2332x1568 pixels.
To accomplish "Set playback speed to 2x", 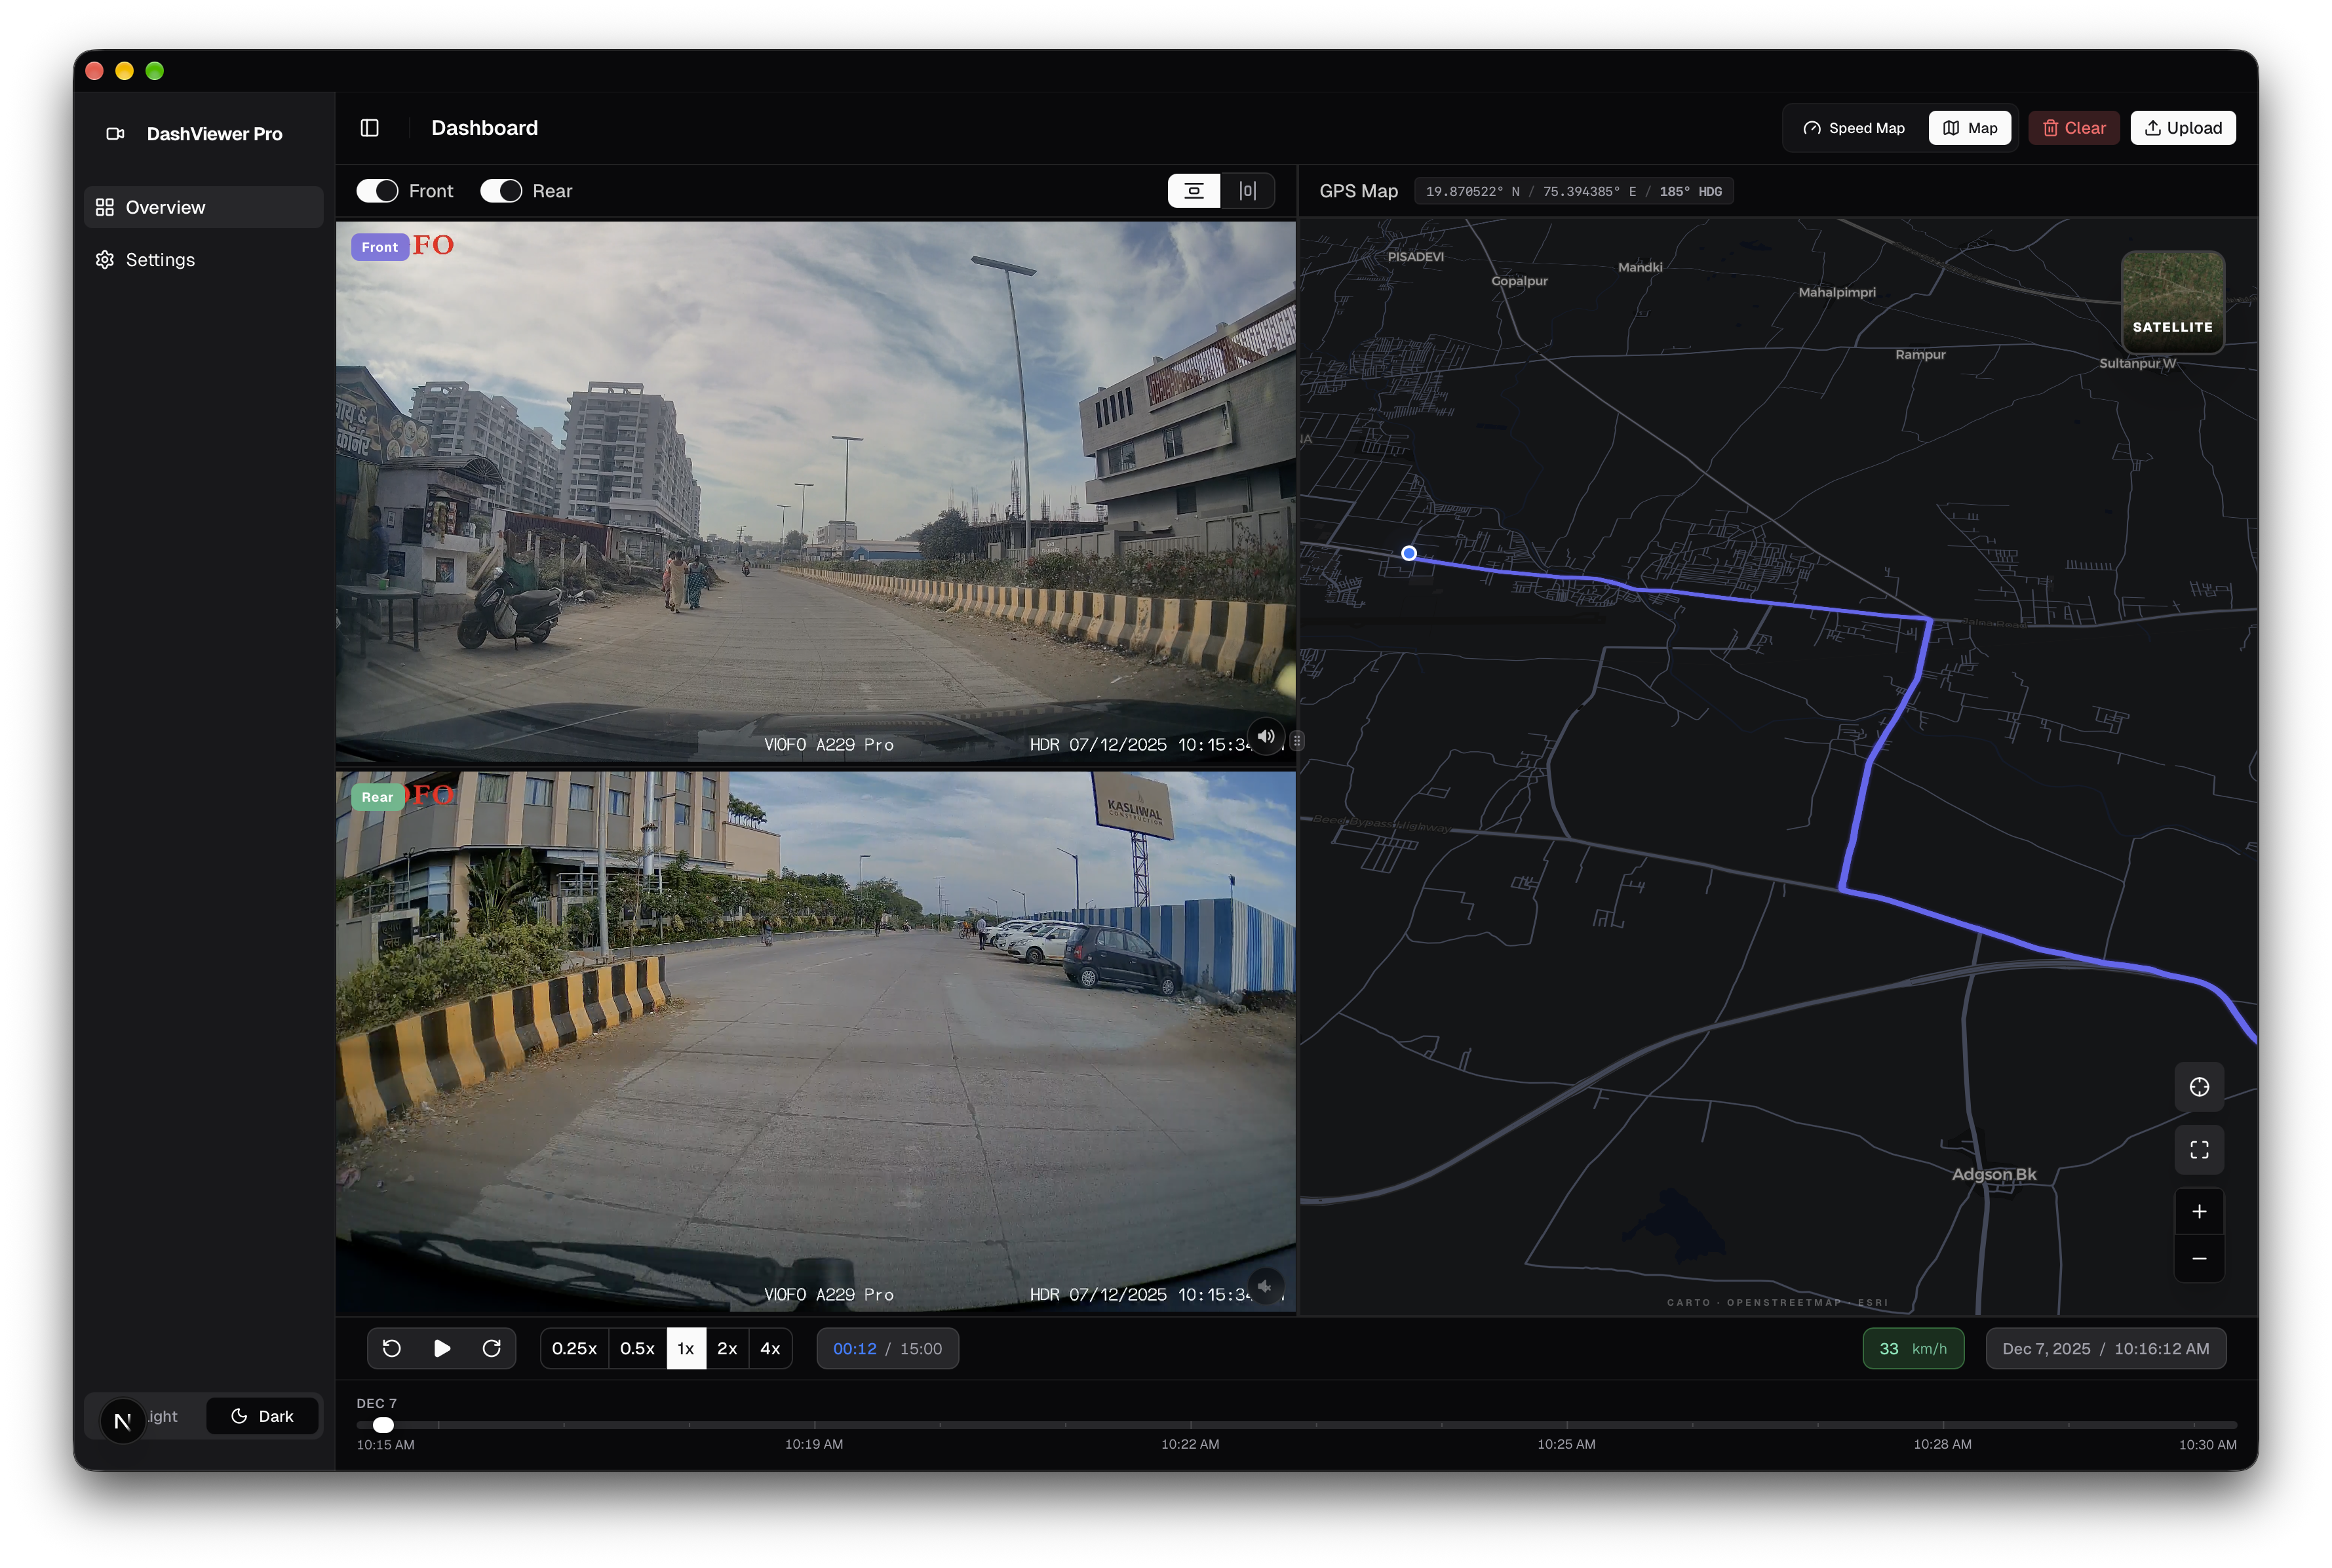I will [x=727, y=1349].
